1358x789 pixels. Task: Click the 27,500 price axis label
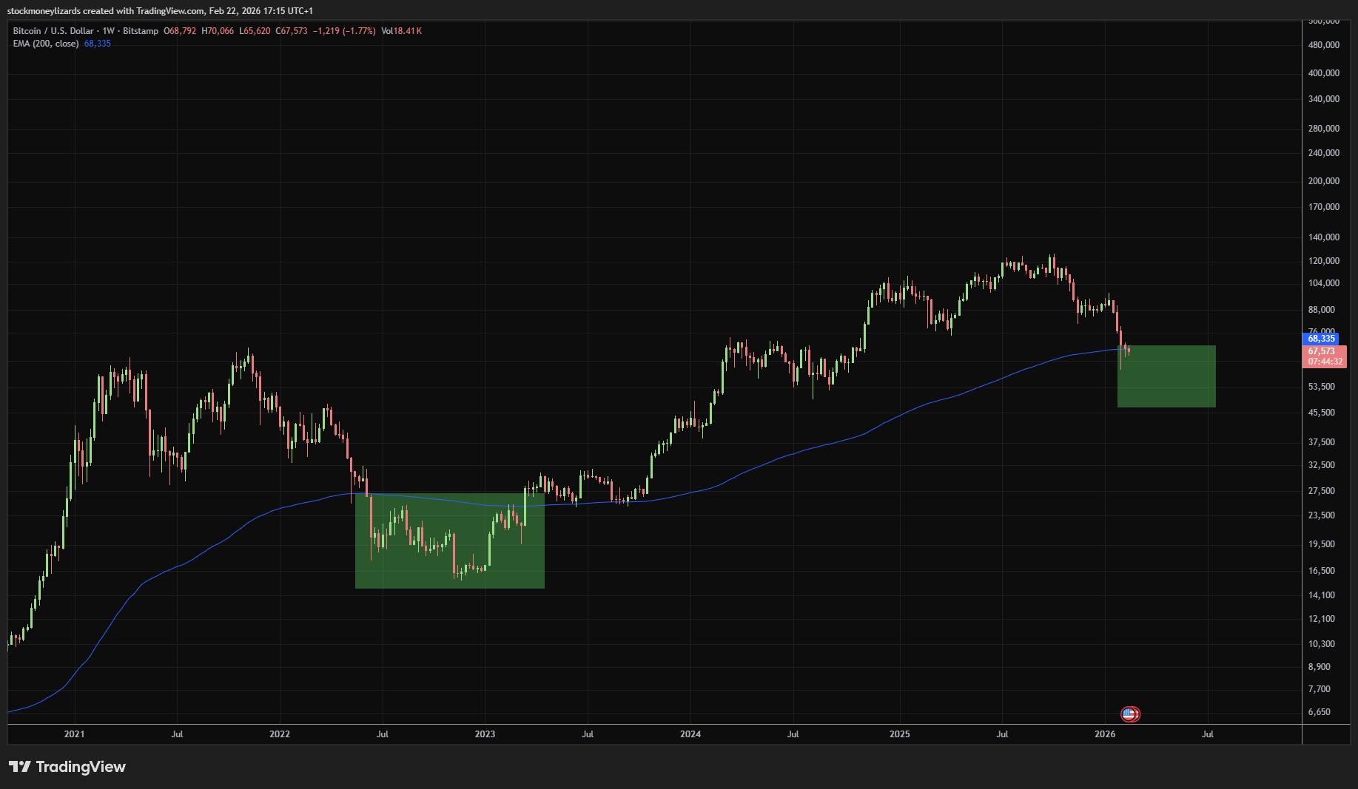[1322, 491]
